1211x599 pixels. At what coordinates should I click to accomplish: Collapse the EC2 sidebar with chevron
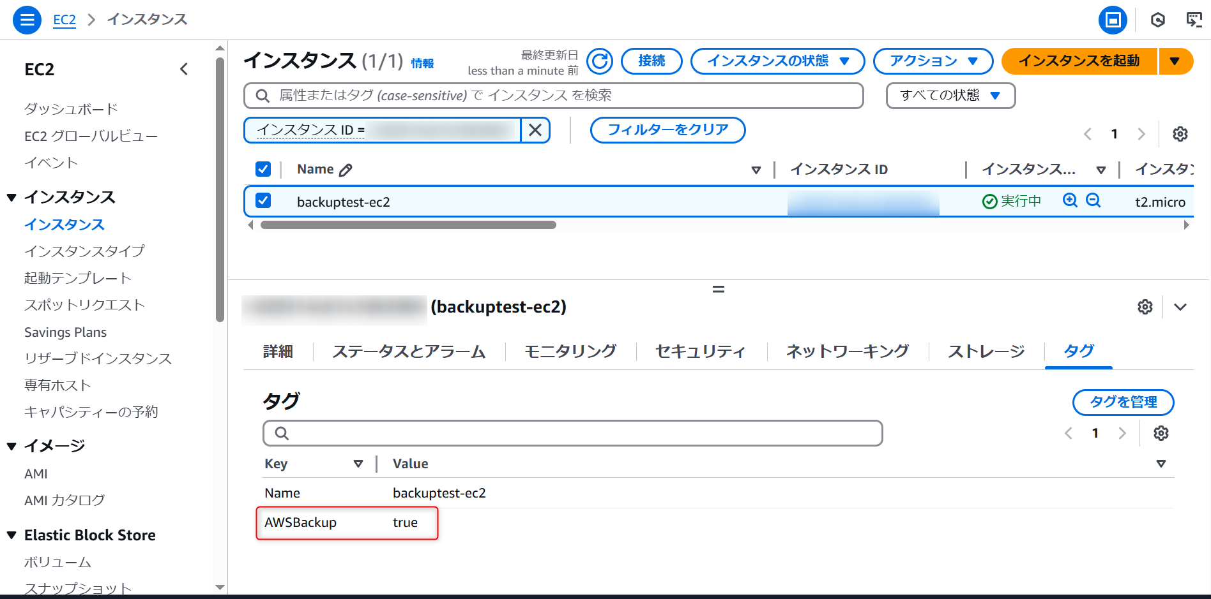[184, 69]
